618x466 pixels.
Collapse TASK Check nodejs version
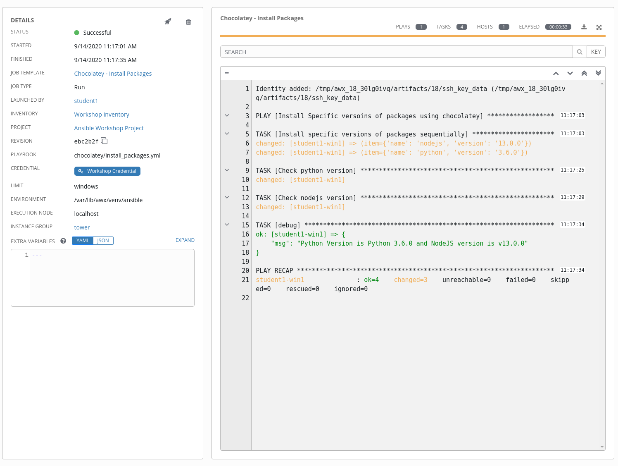coord(227,197)
